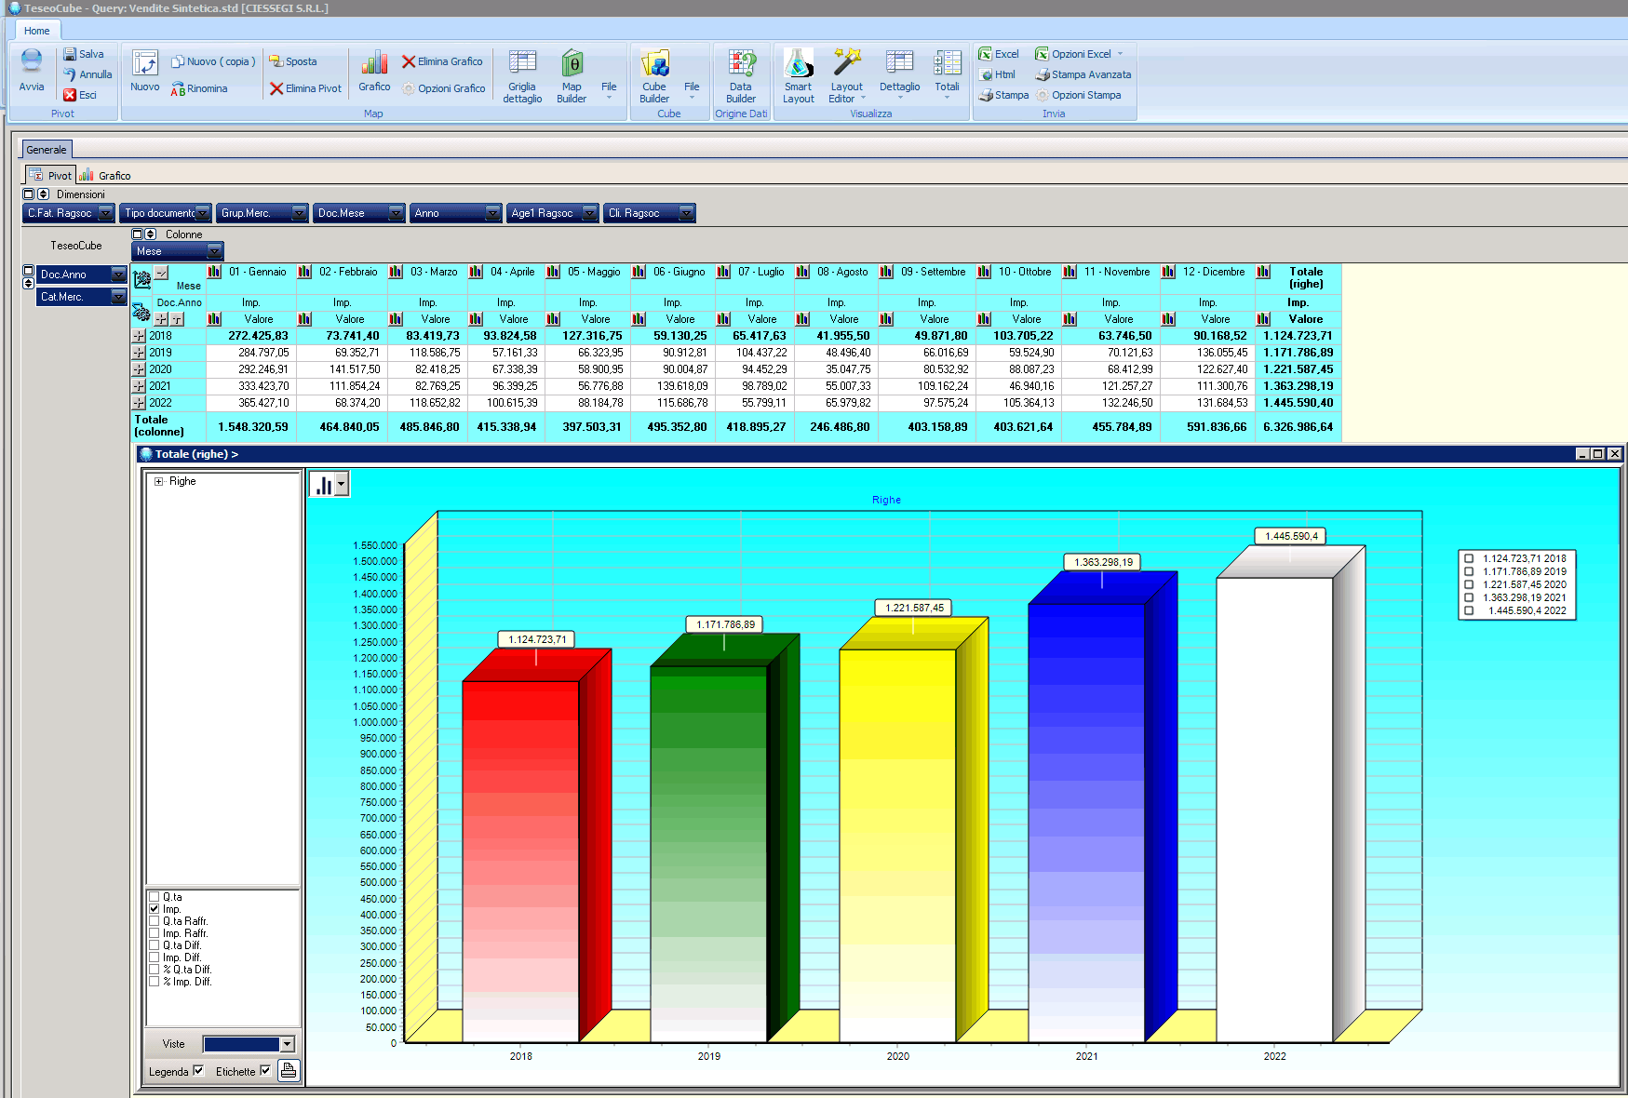Enable the Q.ta measure checkbox
The width and height of the screenshot is (1628, 1098).
pos(155,897)
